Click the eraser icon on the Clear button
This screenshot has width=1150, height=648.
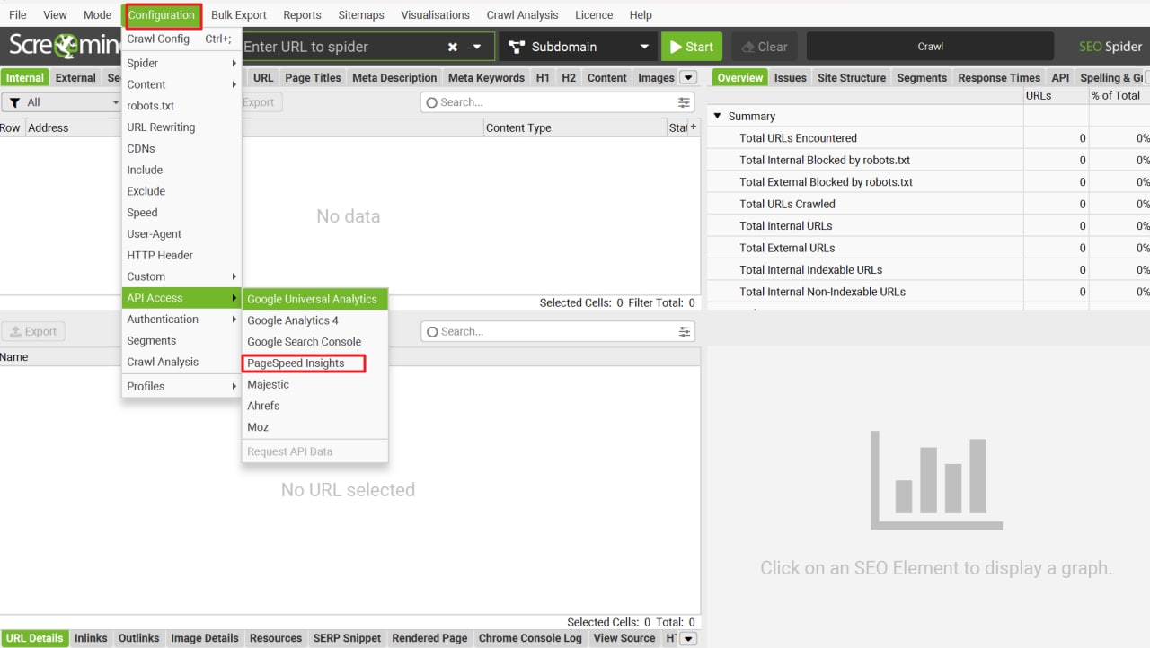pyautogui.click(x=747, y=47)
